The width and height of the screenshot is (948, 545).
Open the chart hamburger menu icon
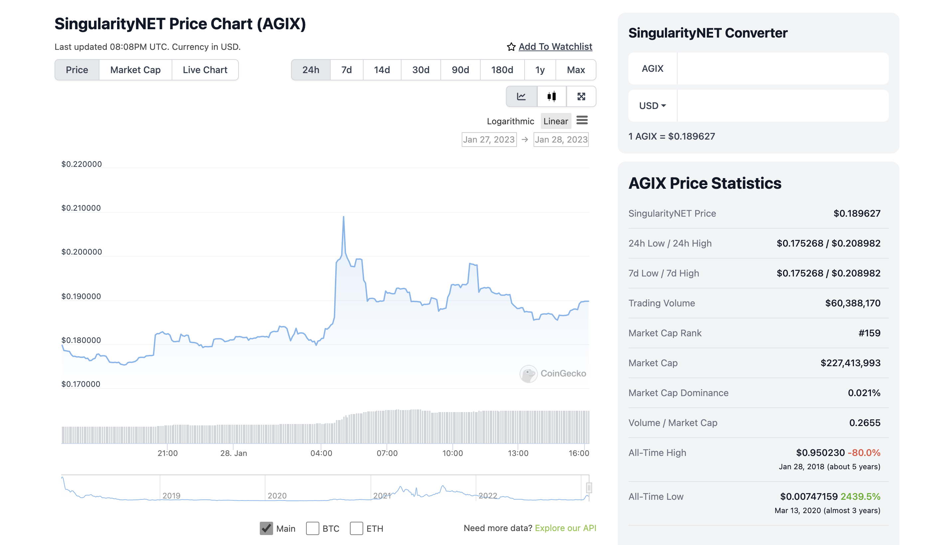582,120
